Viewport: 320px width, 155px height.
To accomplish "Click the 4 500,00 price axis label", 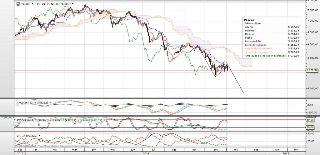I will click(x=313, y=88).
